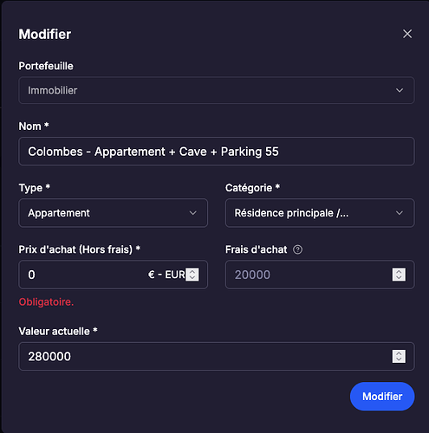Viewport: 429px width, 433px height.
Task: Lower Valeur actuelle with down stepper arrow
Action: (399, 359)
